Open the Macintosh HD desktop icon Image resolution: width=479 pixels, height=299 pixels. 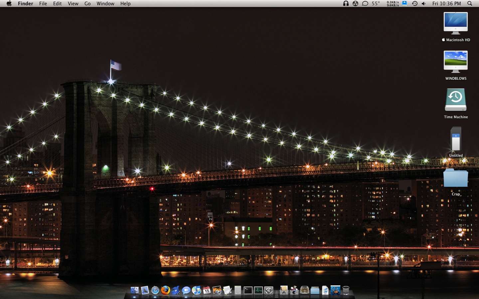[455, 23]
